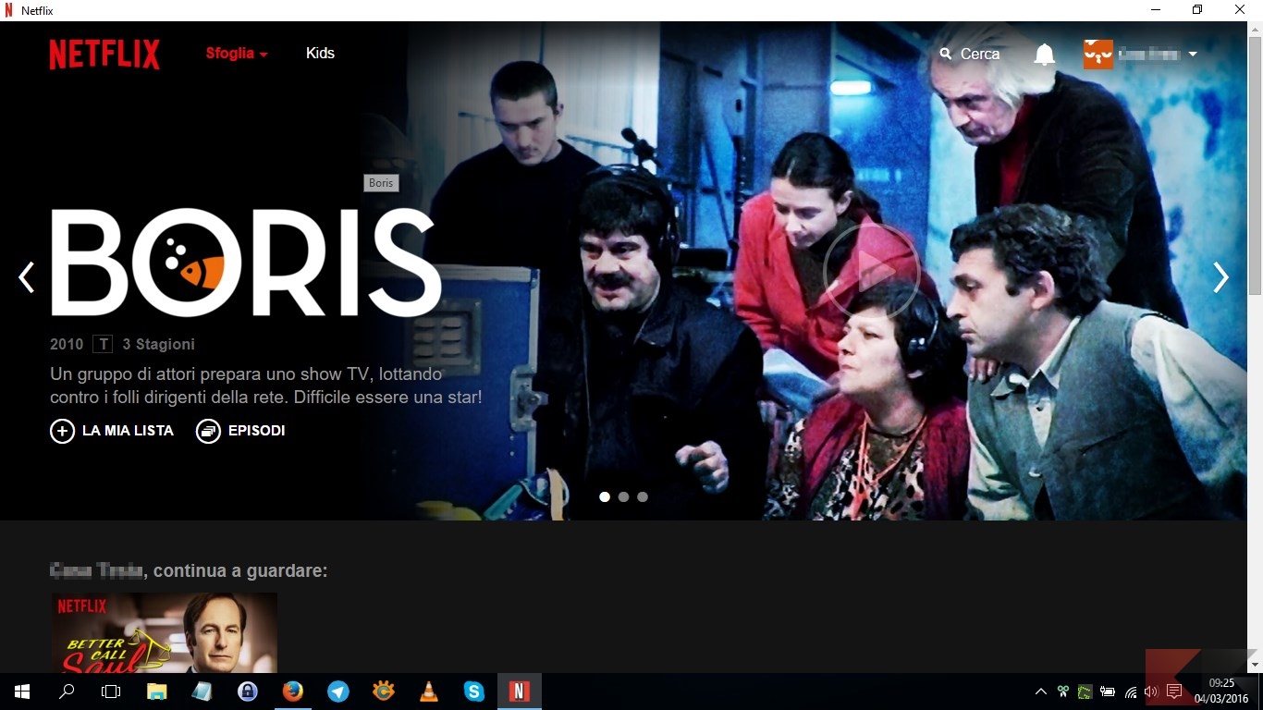Open the Windows Start menu
Viewport: 1263px width, 710px height.
22,692
